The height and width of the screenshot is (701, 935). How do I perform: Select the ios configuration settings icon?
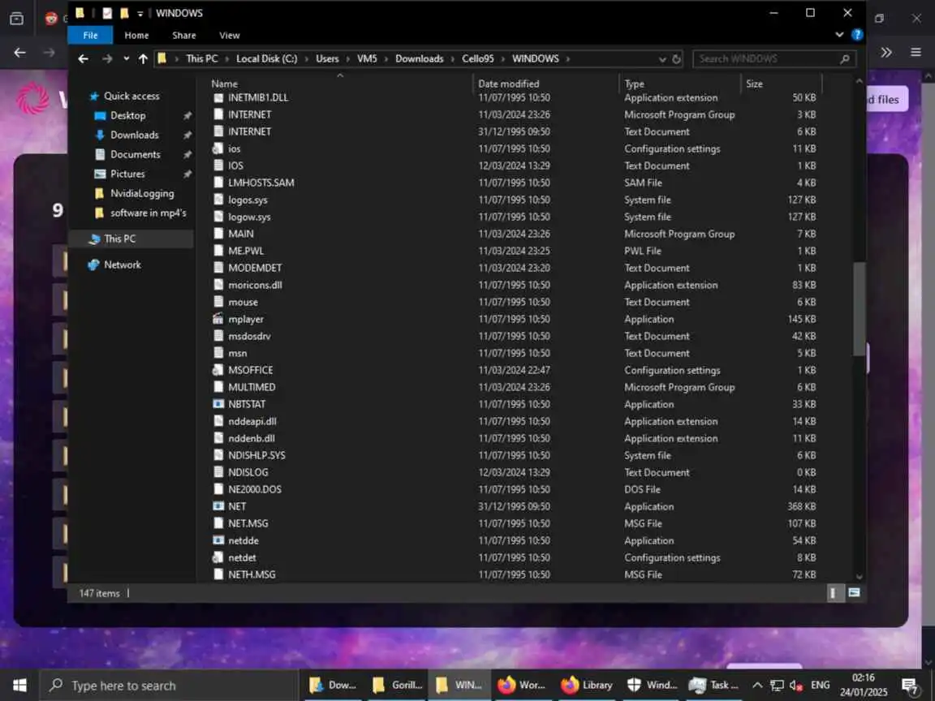pos(218,148)
